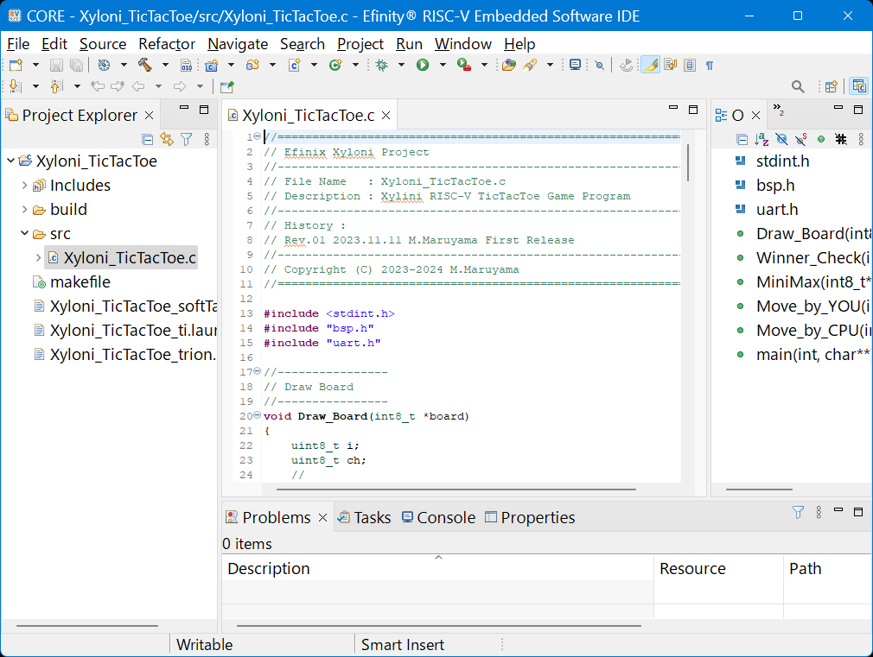Image resolution: width=873 pixels, height=657 pixels.
Task: Close the Xyloni_TicTacToe.c editor tab
Action: pos(386,116)
